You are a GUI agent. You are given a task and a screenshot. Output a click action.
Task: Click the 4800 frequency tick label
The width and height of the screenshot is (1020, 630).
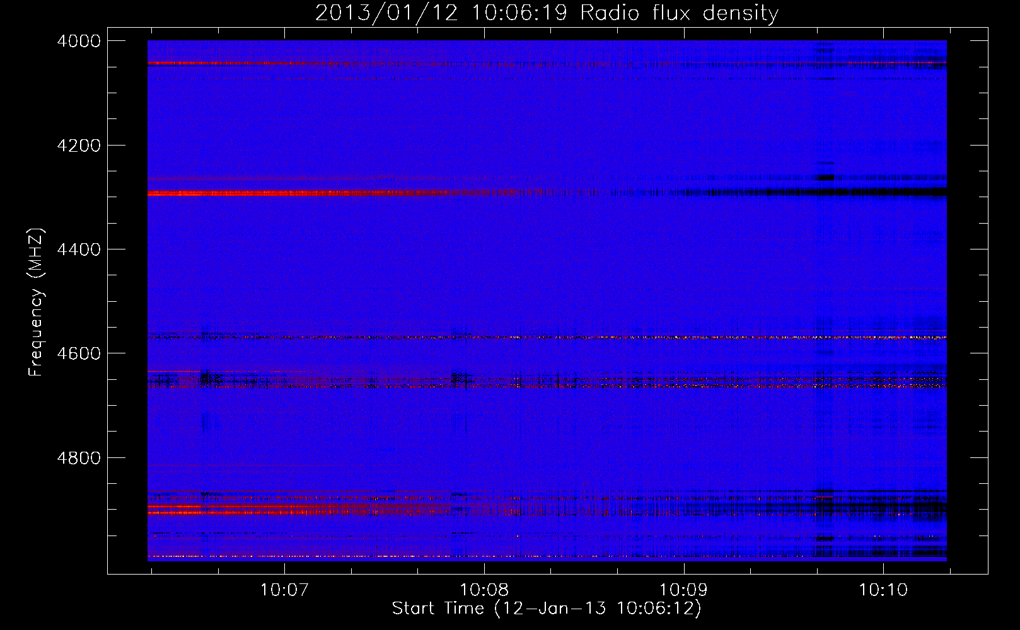coord(79,458)
